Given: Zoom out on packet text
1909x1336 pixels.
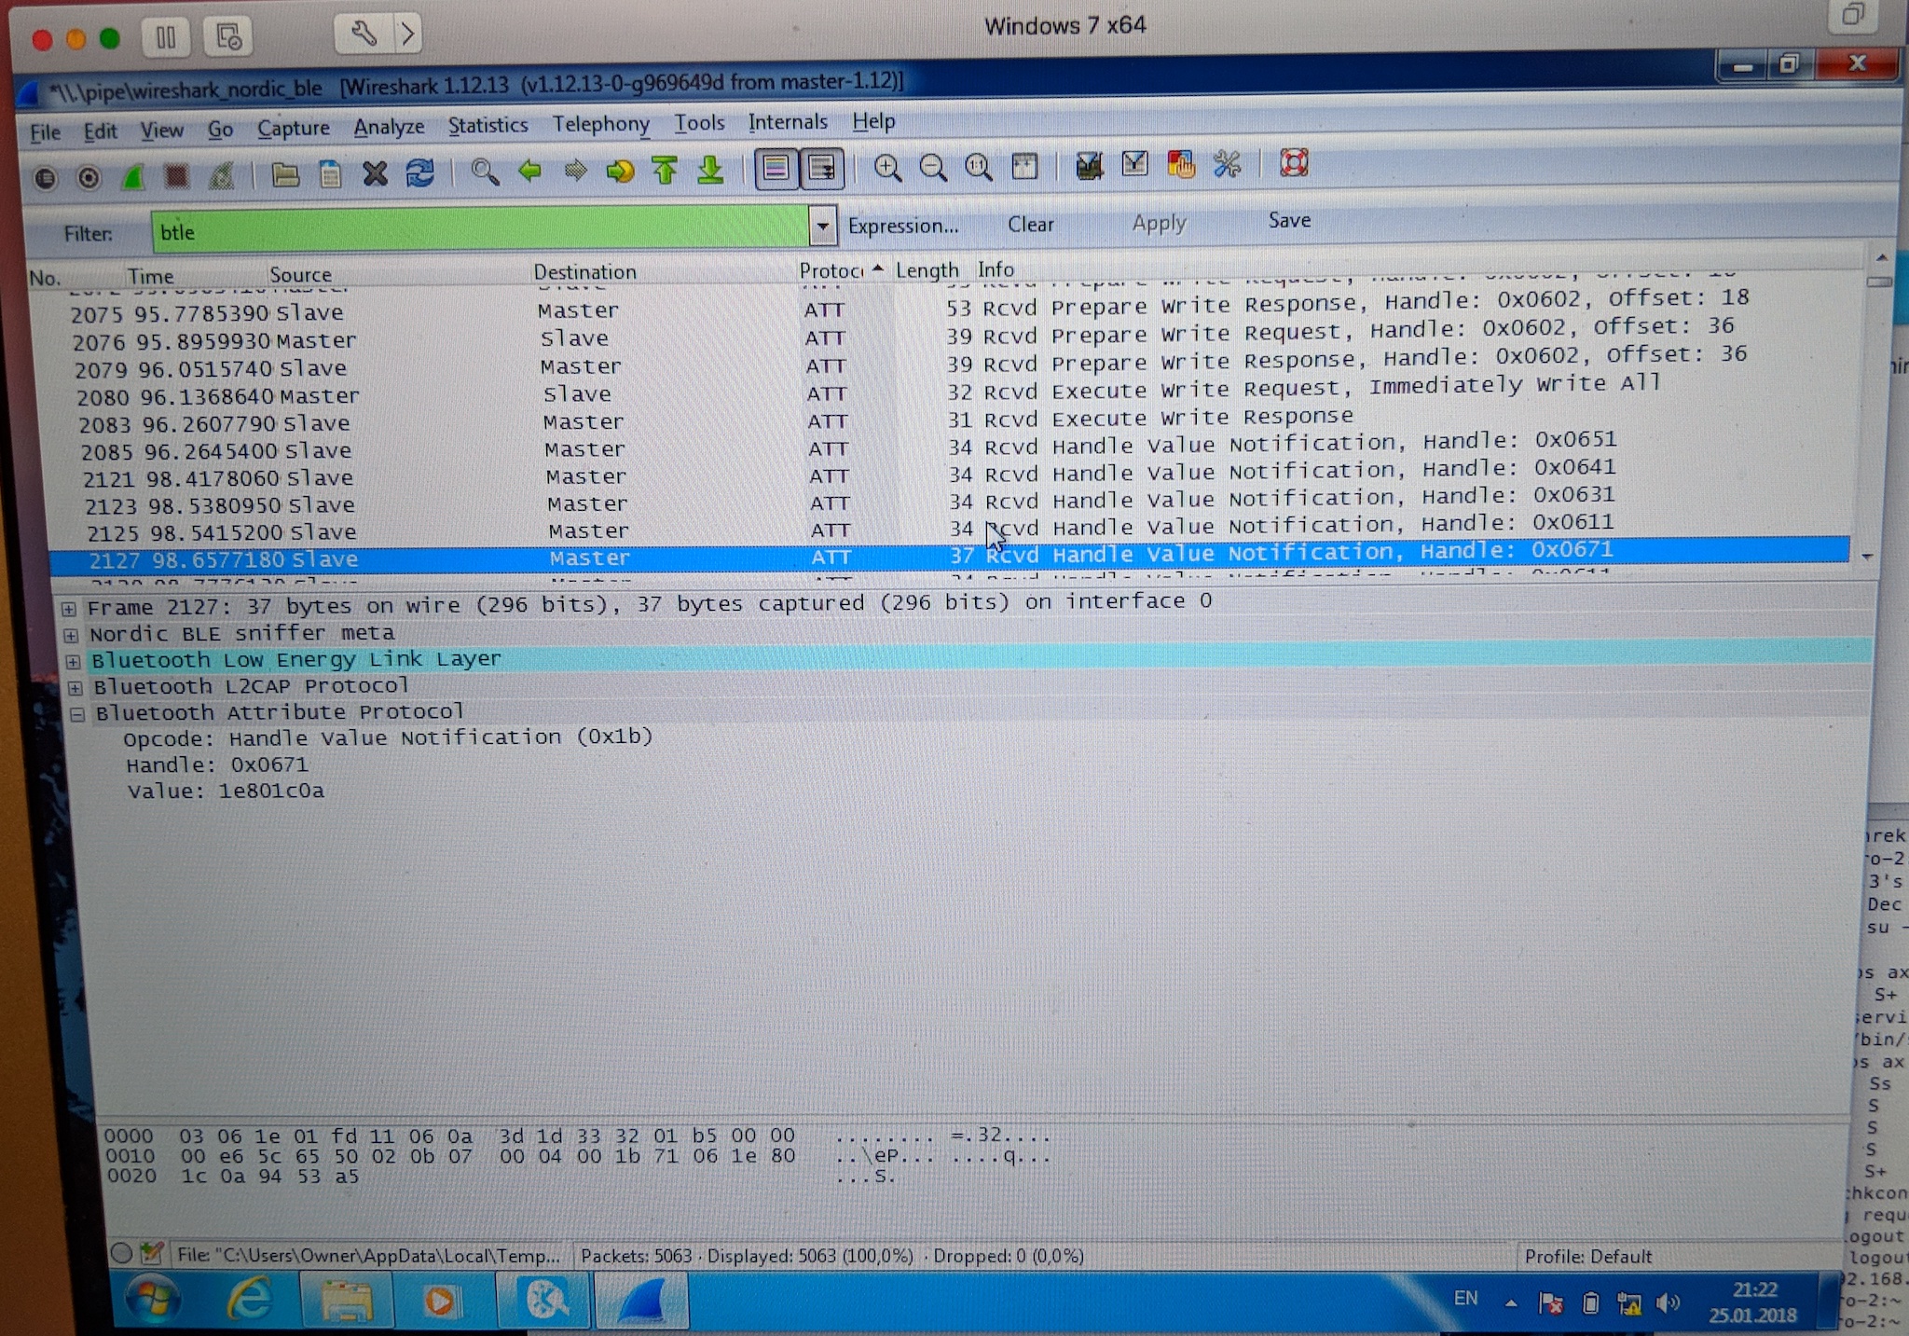Looking at the screenshot, I should click(x=933, y=168).
